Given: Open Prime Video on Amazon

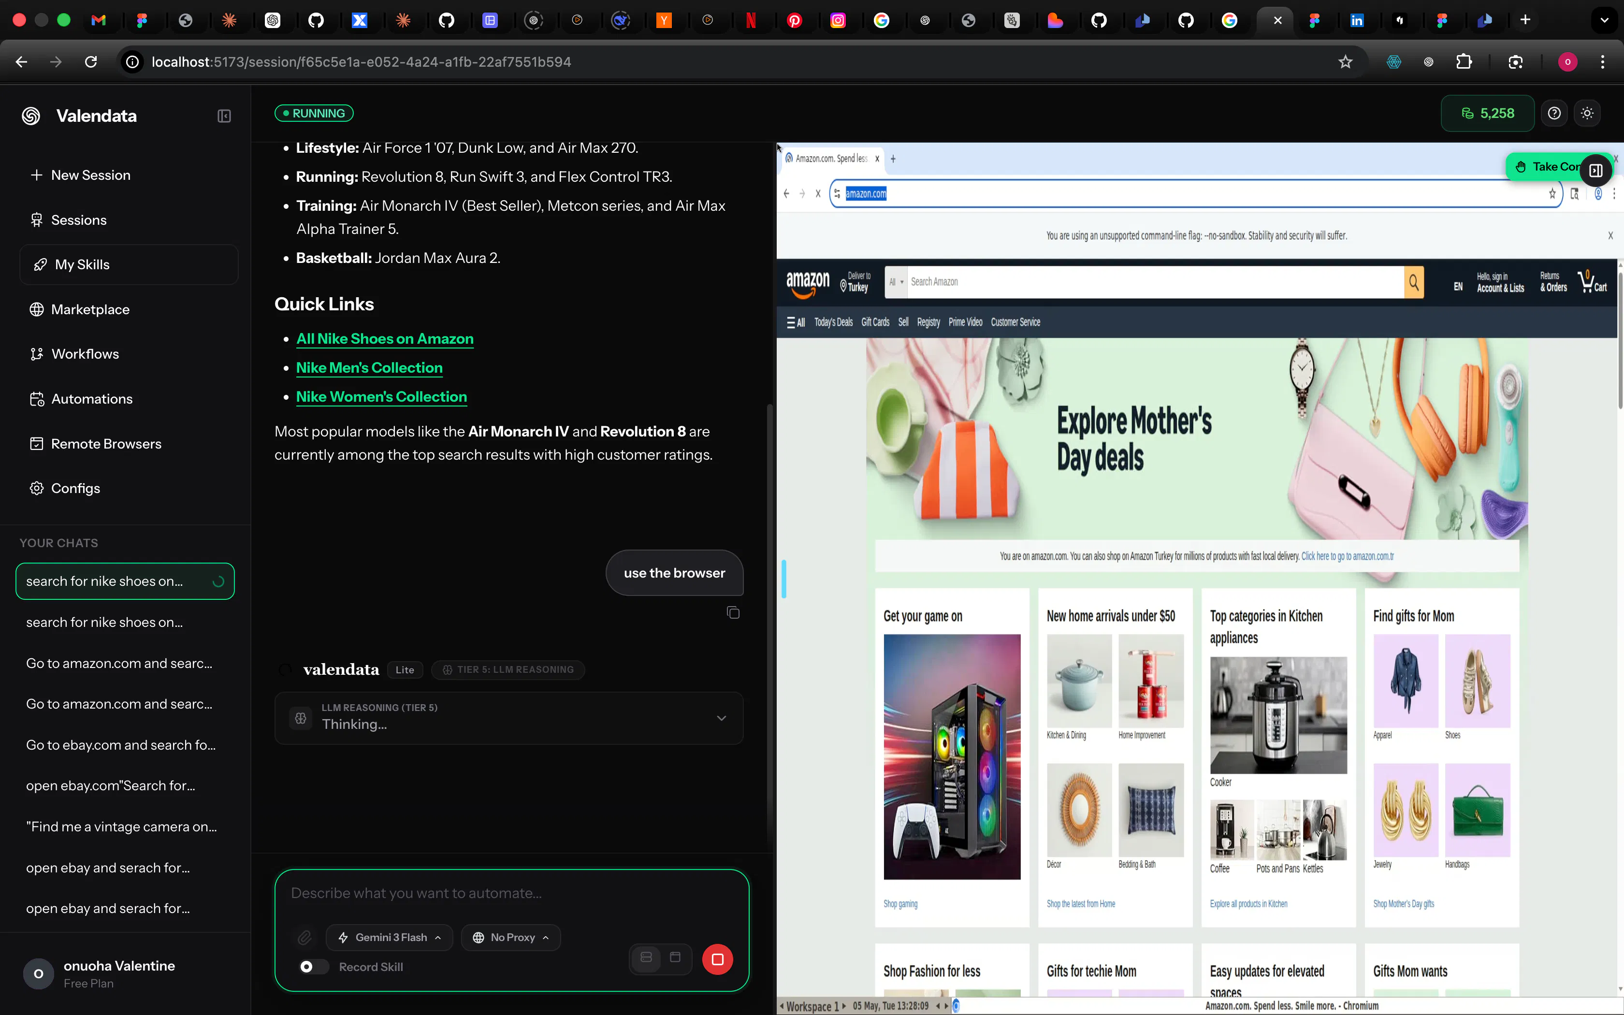Looking at the screenshot, I should pyautogui.click(x=965, y=323).
